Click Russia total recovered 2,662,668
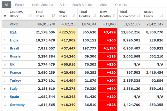Viewport: 167px width, 111px height. 132,56
